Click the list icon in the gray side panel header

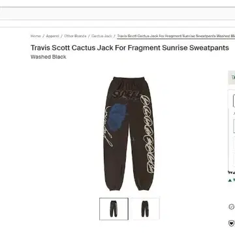(x=234, y=77)
